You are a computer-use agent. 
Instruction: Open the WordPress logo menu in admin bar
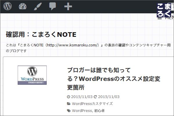(x=8, y=6)
